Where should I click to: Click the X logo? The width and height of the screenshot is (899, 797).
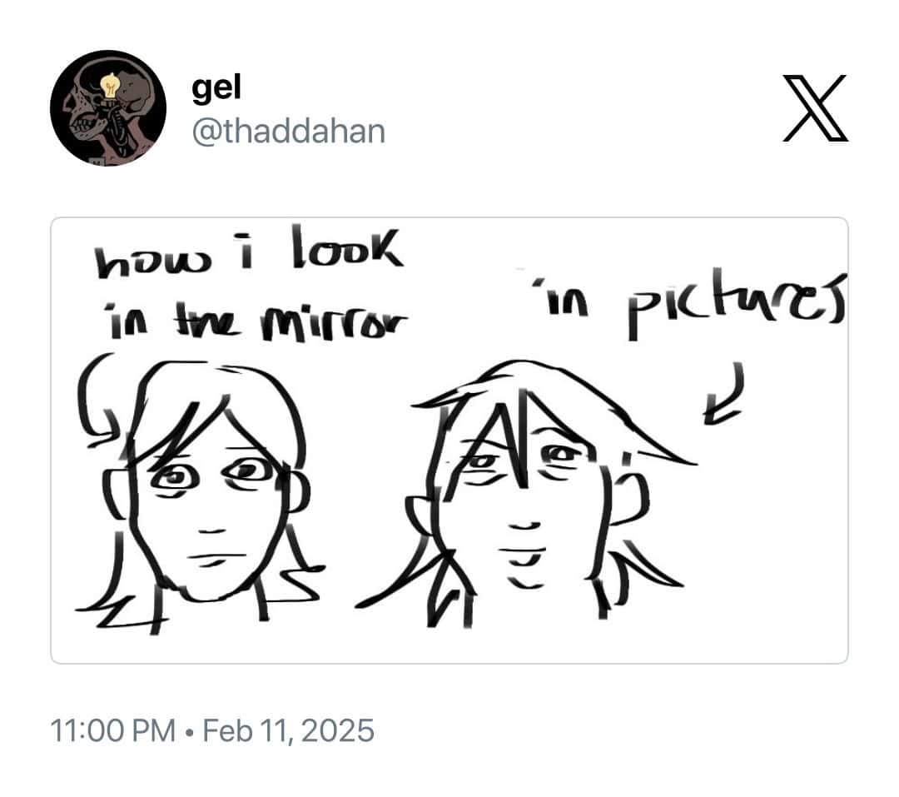[x=815, y=108]
